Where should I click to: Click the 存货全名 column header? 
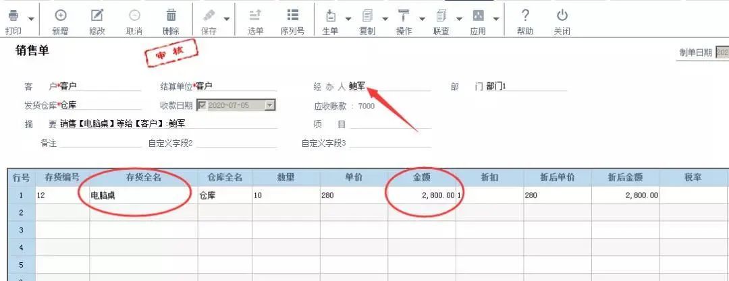coord(144,177)
